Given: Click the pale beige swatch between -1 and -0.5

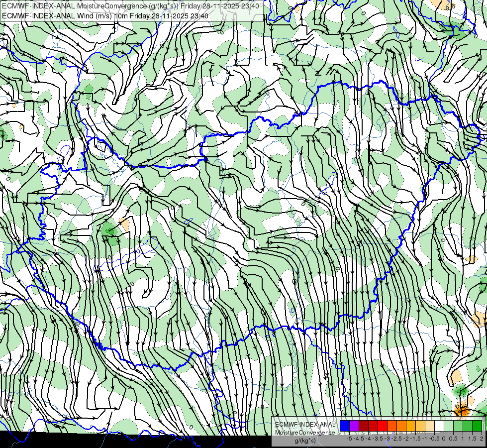Looking at the screenshot, I should point(430,426).
